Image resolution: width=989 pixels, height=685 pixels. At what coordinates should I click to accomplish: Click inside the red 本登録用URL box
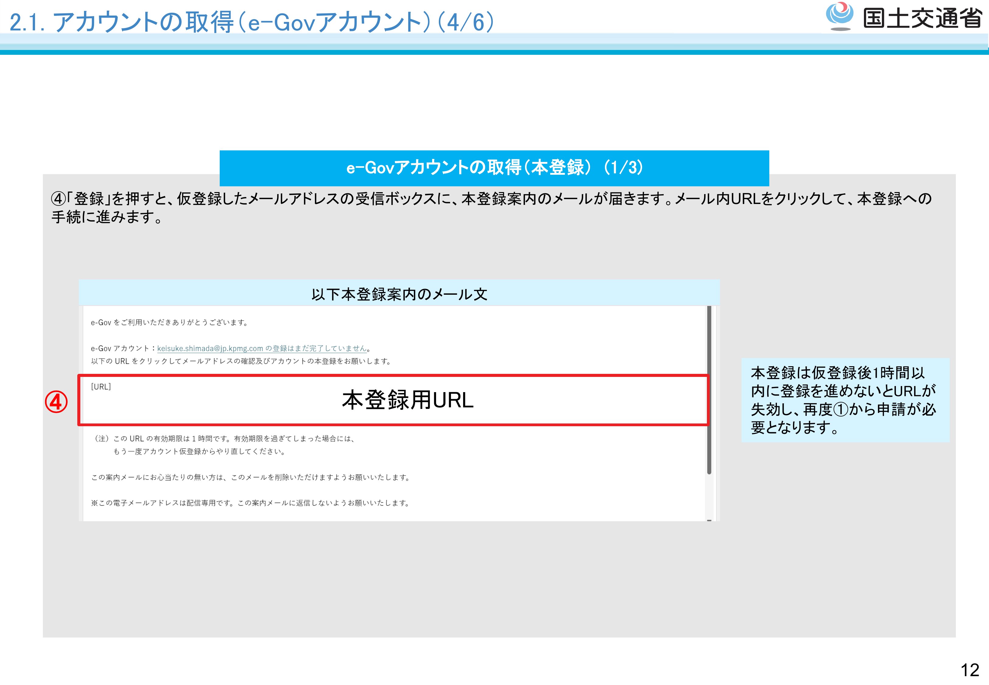pyautogui.click(x=407, y=400)
